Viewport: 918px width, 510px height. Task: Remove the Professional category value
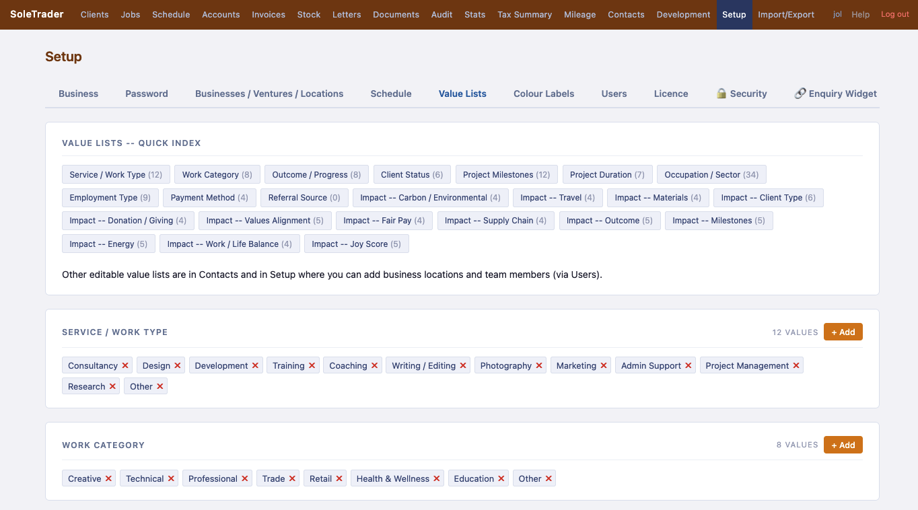(x=245, y=479)
